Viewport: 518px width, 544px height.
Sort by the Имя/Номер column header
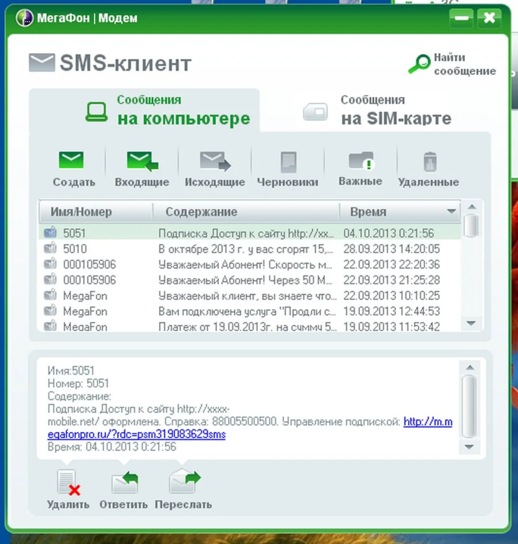(x=96, y=211)
